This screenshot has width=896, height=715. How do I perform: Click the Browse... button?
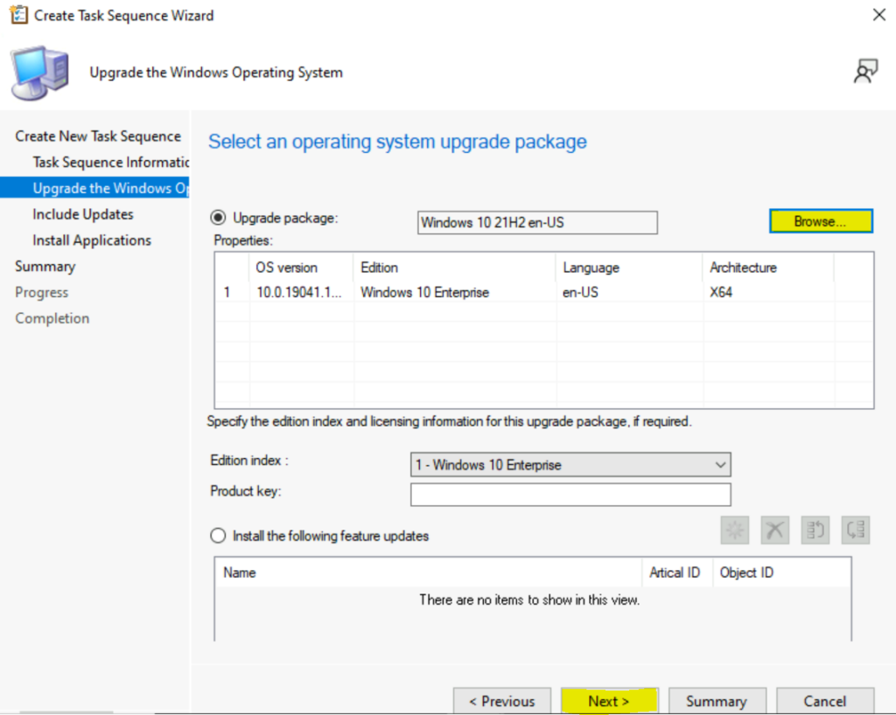821,221
